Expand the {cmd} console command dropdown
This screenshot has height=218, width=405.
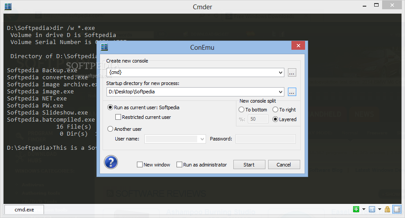click(280, 73)
